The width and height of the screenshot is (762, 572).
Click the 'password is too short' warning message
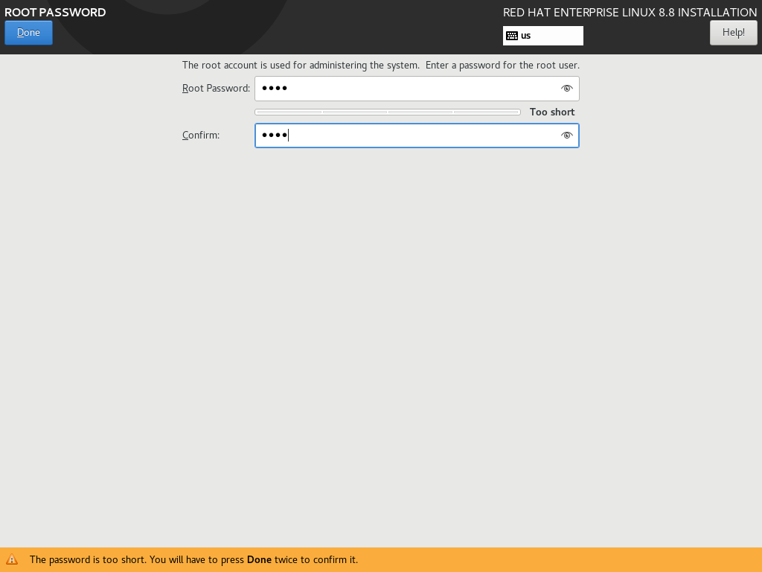coord(193,559)
